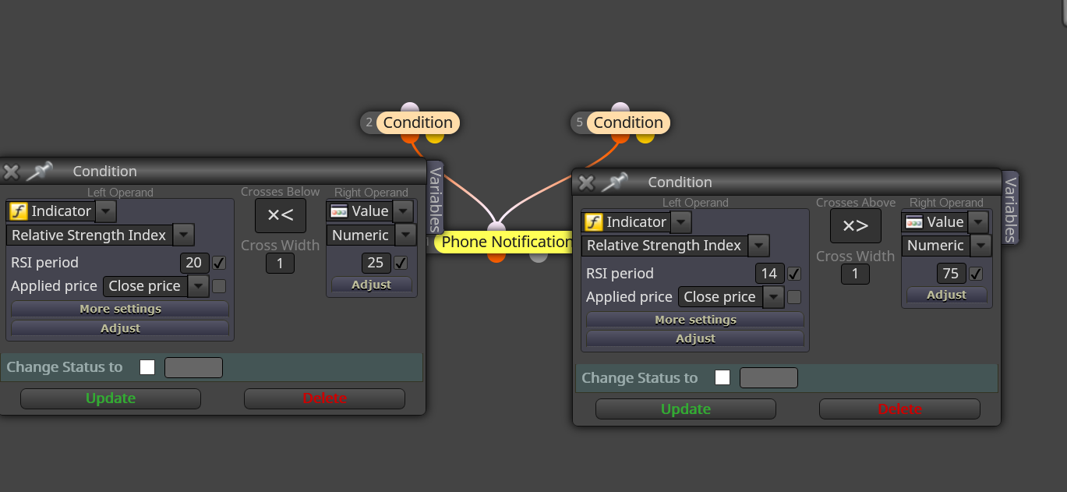The image size is (1067, 492).
Task: Click input connector above Phone Notification
Action: (496, 228)
